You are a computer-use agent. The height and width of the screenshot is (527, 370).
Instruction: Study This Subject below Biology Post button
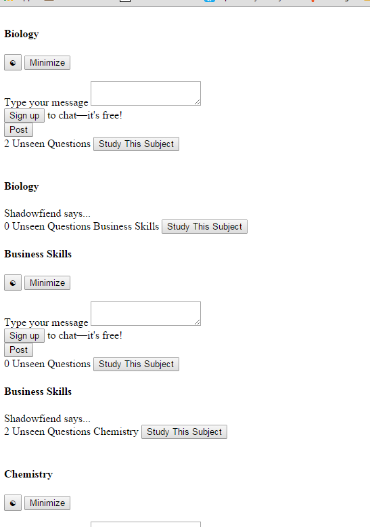pos(137,144)
